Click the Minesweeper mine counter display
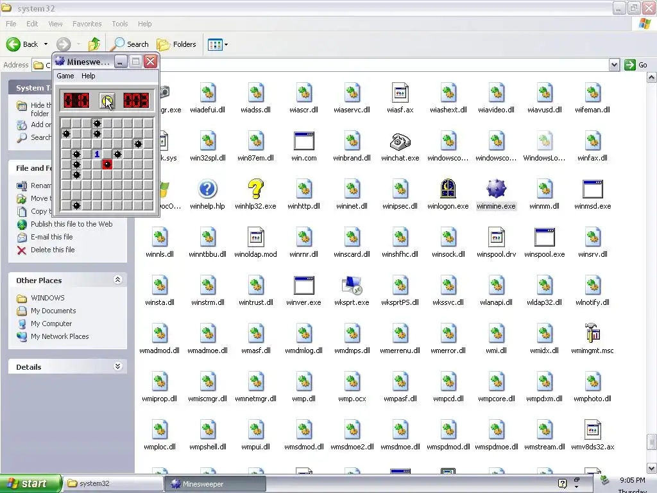Image resolution: width=657 pixels, height=493 pixels. tap(76, 101)
